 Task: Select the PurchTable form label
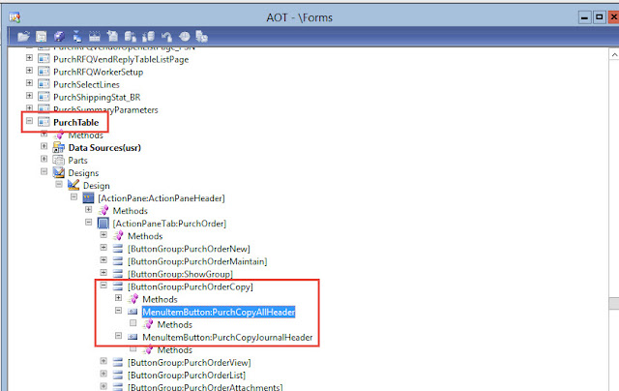(x=75, y=123)
